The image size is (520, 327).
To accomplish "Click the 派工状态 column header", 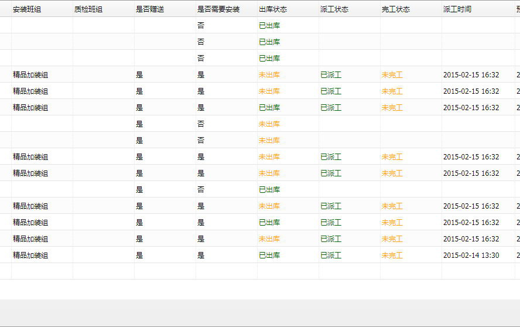I will [334, 9].
